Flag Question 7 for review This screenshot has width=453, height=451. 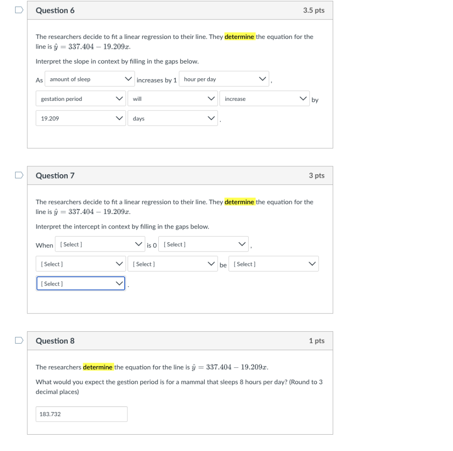19,175
